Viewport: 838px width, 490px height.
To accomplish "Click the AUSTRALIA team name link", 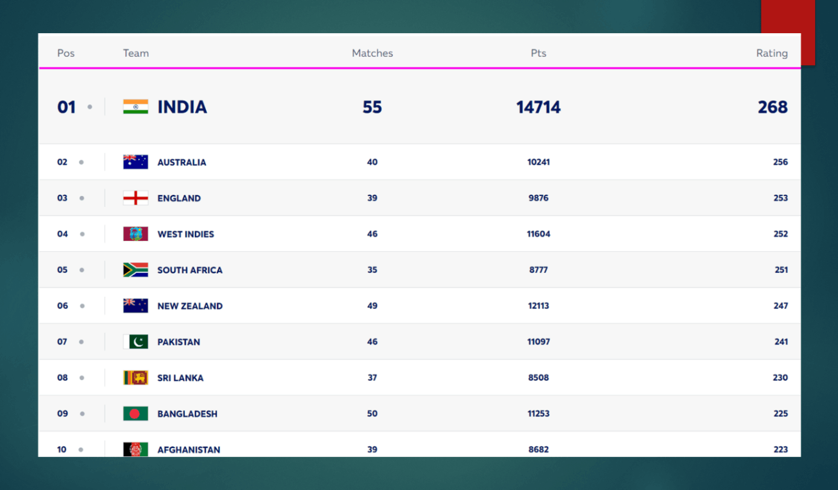I will click(182, 162).
